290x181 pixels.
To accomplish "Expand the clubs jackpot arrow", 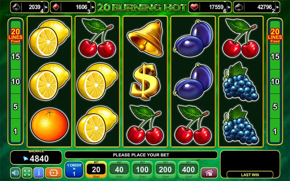I will click(x=46, y=7).
